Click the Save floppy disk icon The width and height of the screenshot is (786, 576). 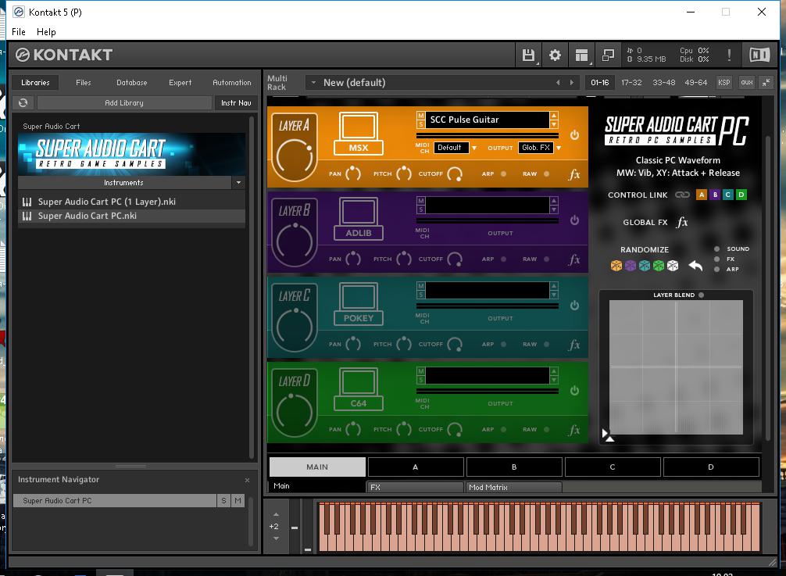click(528, 55)
